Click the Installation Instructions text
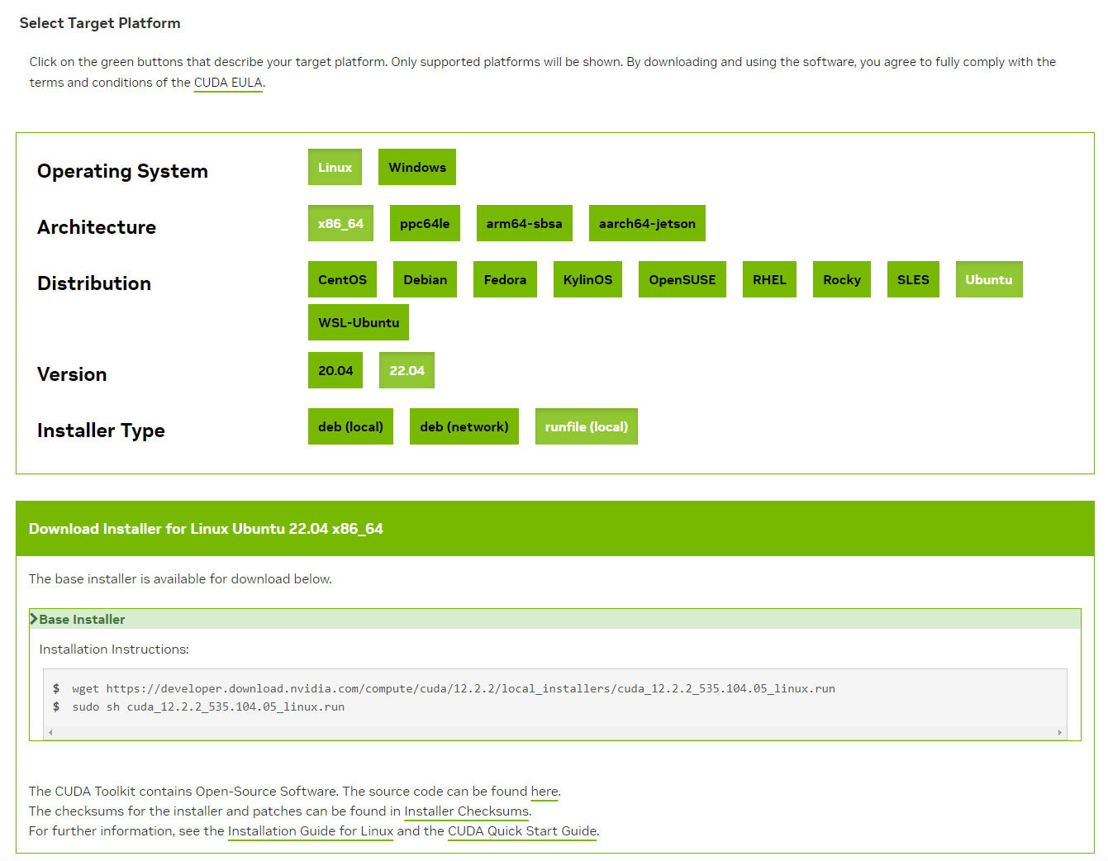 click(114, 649)
